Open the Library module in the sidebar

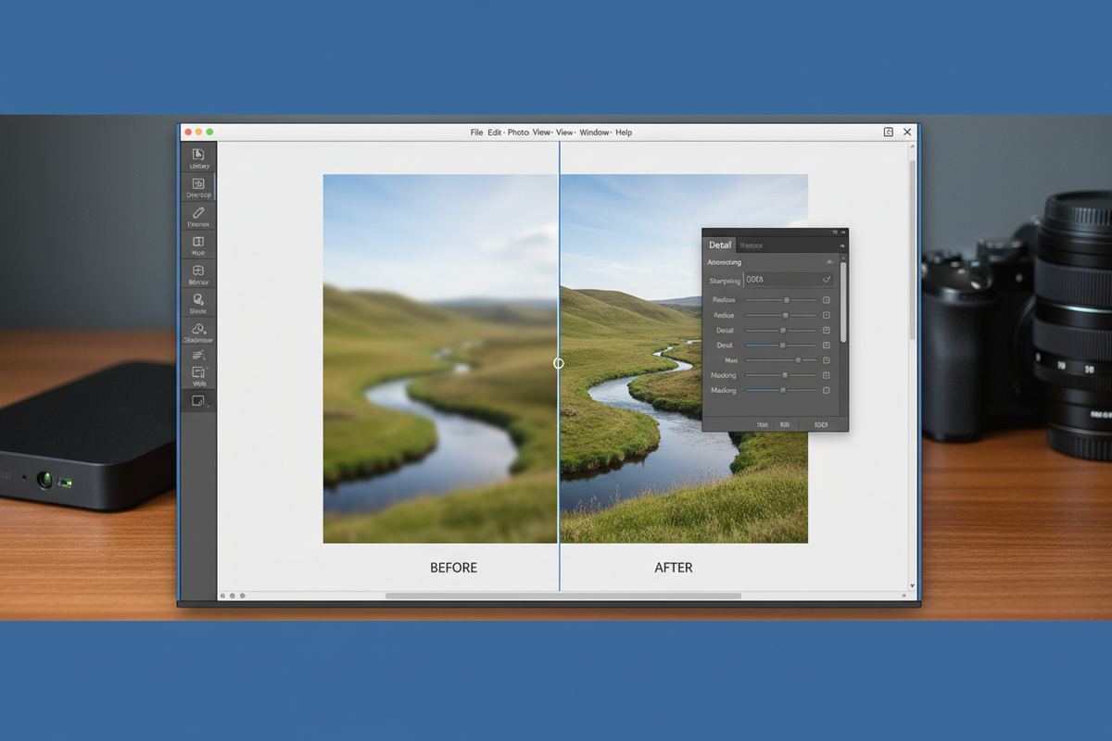198,157
